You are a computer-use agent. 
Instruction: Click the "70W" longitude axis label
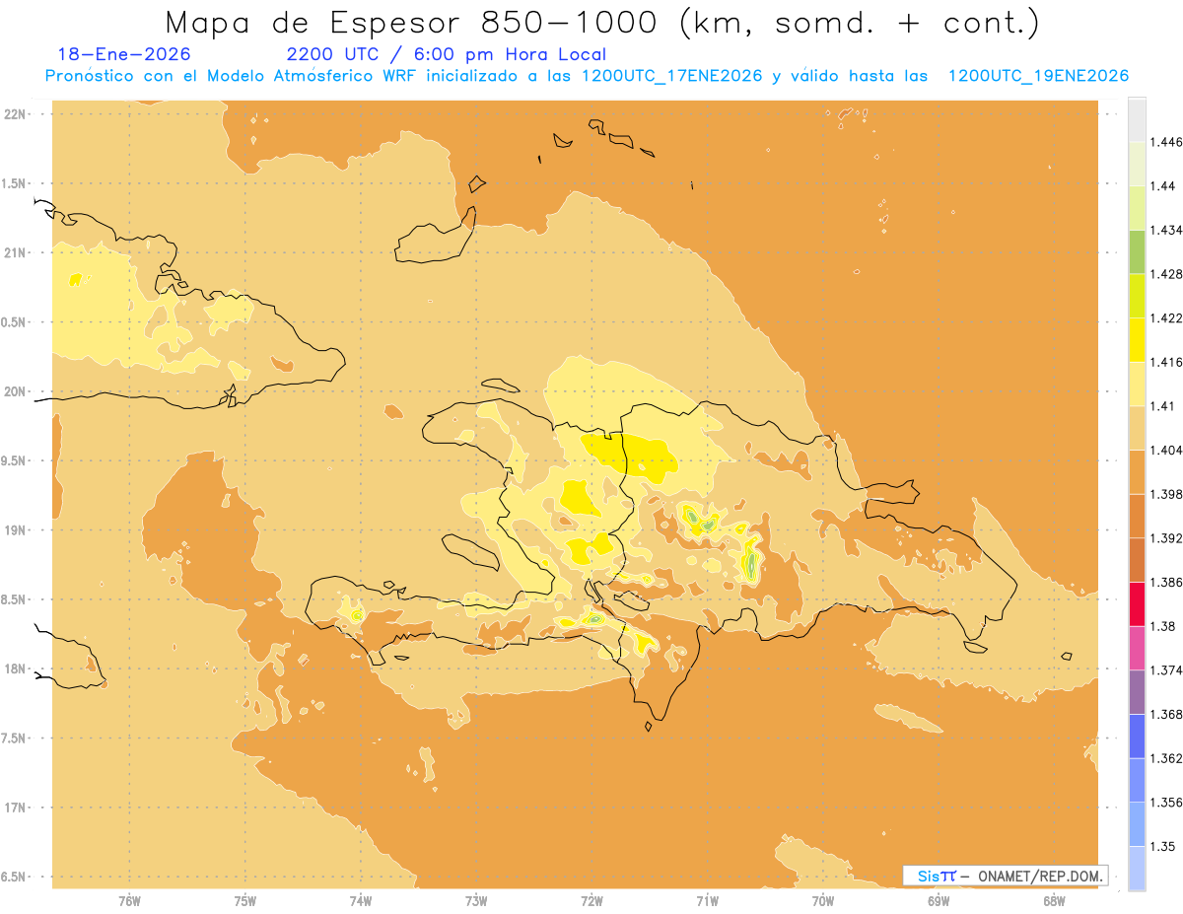coord(822,900)
